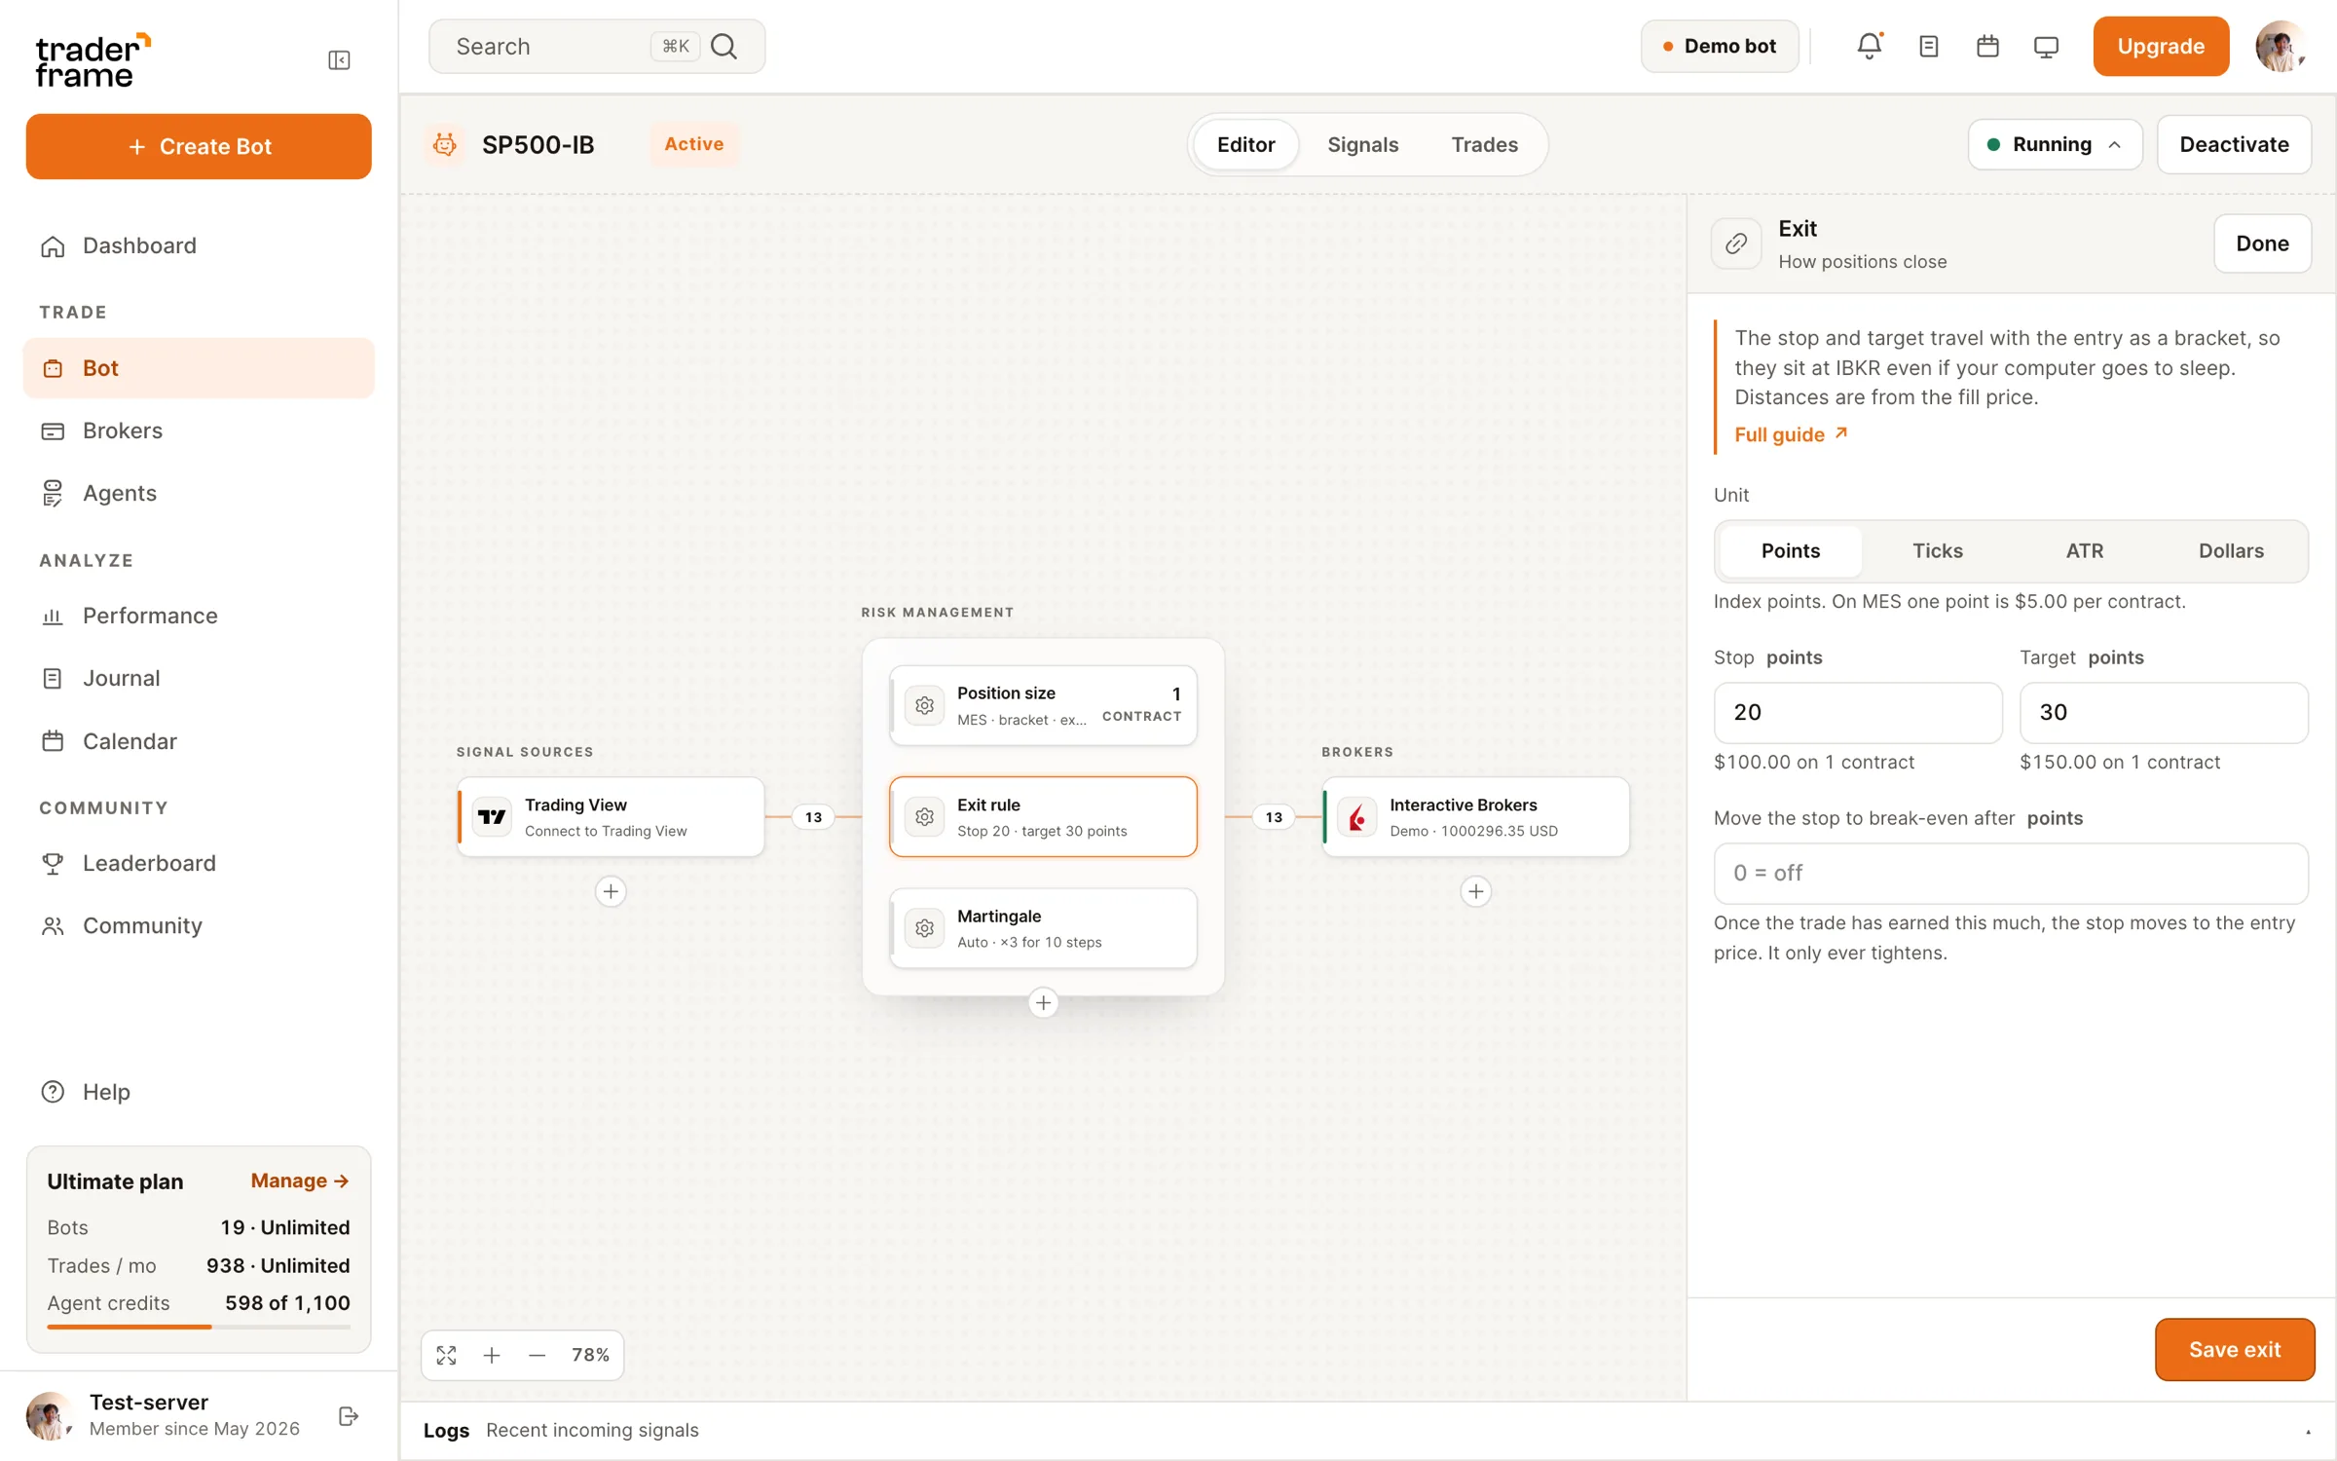Click the Agent credits progress bar

tap(199, 1327)
